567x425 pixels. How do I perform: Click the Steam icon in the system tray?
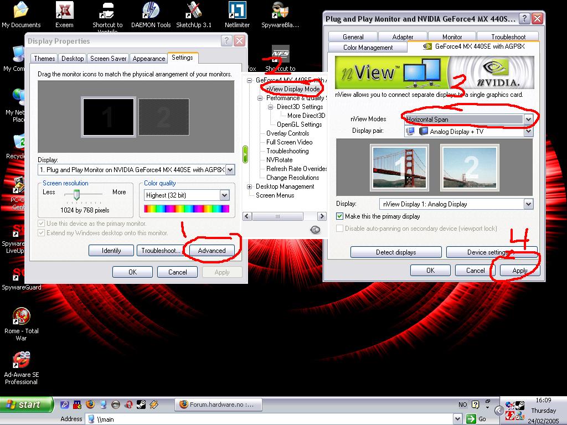click(x=519, y=406)
